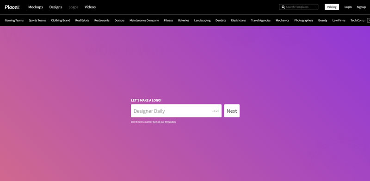370x181 pixels.
Task: Open the Logos menu
Action: coord(74,7)
